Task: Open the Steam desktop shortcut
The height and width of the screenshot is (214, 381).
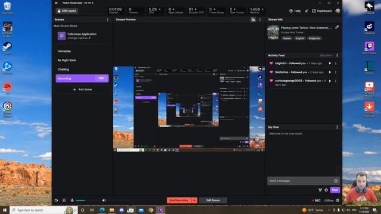Action: coord(7,48)
